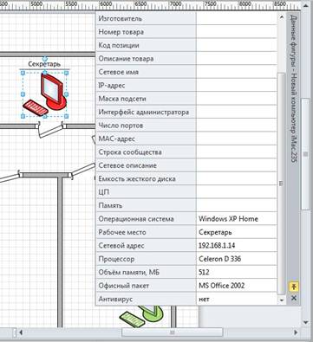Viewport: 313px width, 342px height.
Task: Click the canvas horizontal scroll right arrow
Action: [x=296, y=332]
